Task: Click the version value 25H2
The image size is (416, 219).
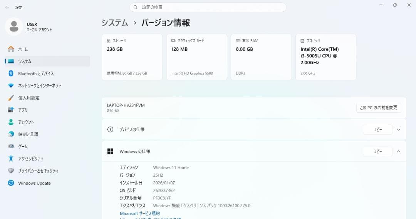Action: pyautogui.click(x=158, y=175)
